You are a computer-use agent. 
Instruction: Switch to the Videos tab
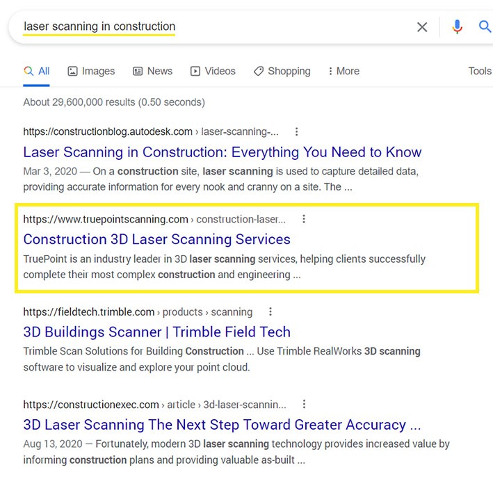(x=213, y=72)
